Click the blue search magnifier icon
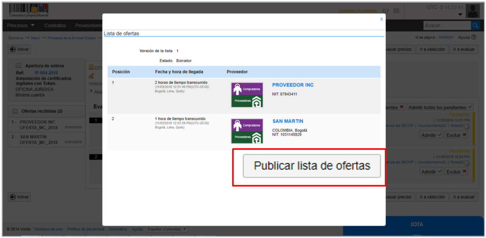 coord(475,26)
